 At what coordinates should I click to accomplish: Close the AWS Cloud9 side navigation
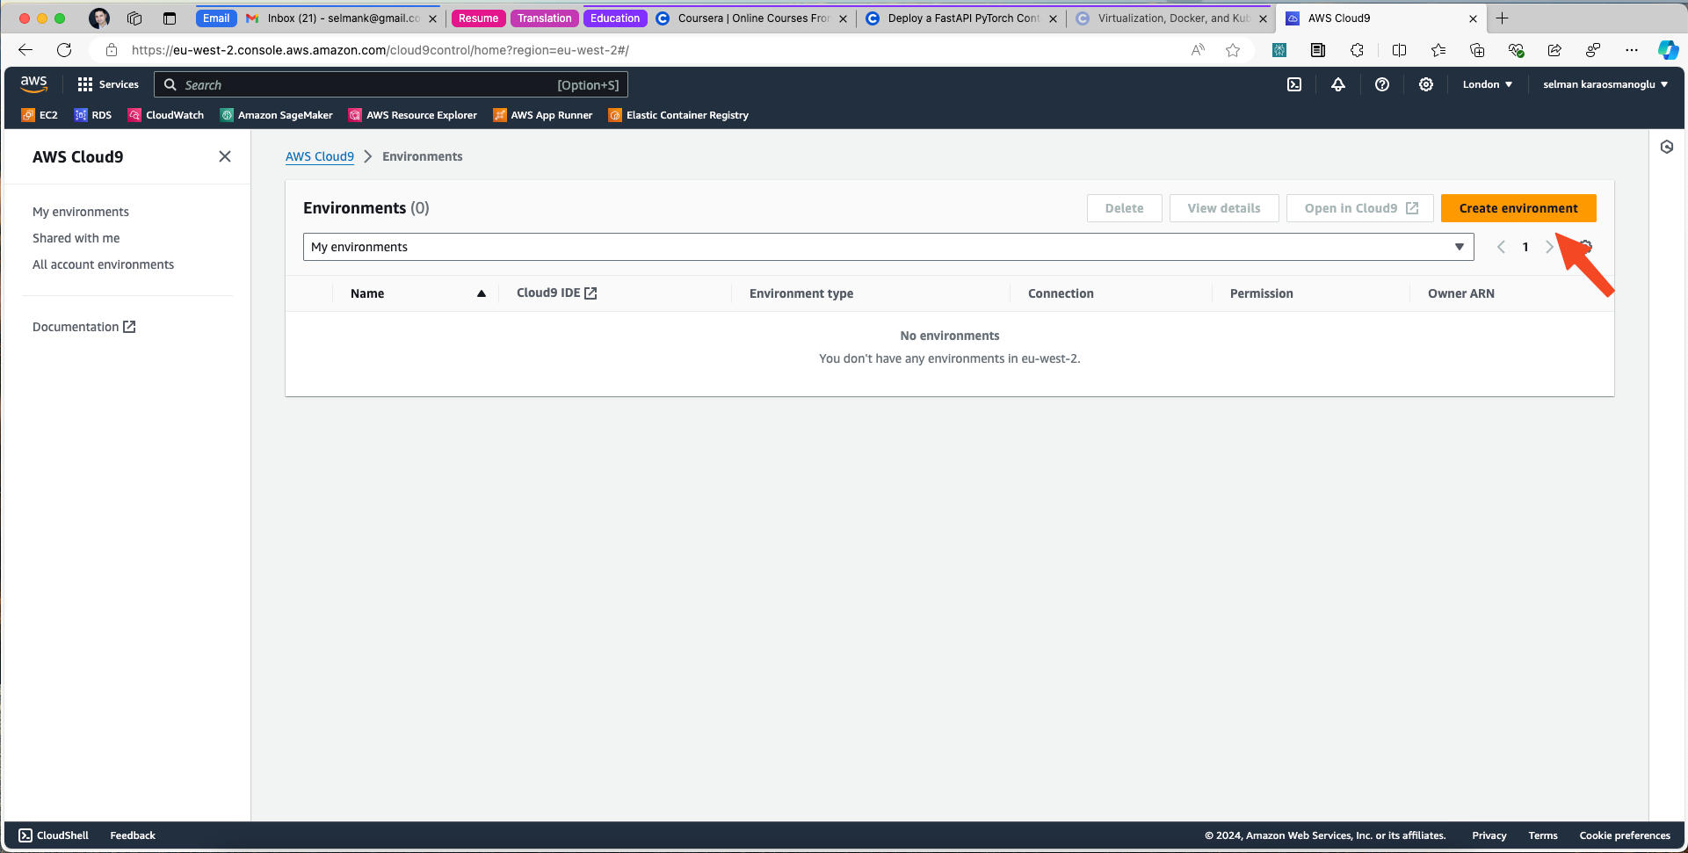225,156
